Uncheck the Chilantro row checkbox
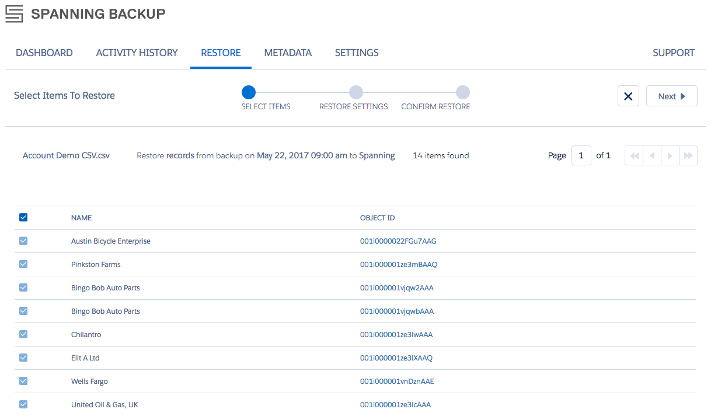This screenshot has height=416, width=711. 23,334
